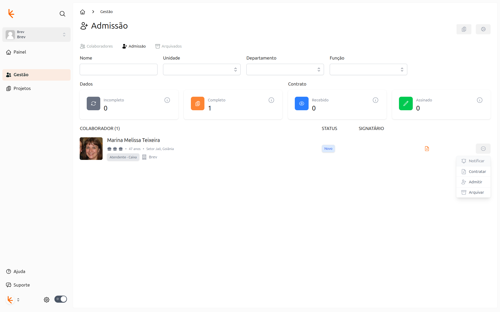Click the home breadcrumb icon
The image size is (500, 312).
(83, 12)
